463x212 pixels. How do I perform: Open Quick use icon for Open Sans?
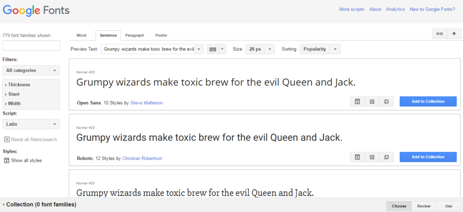coord(372,101)
